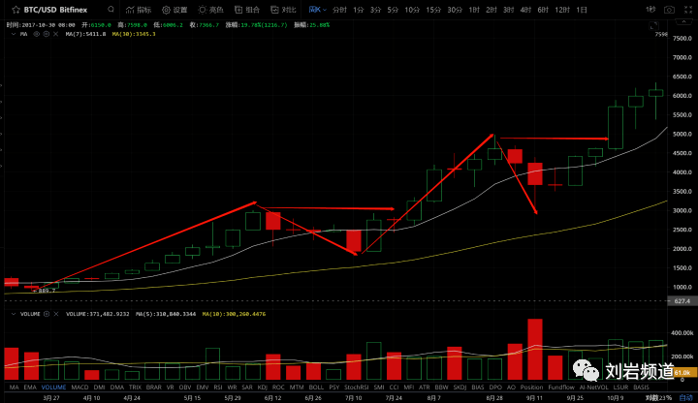The height and width of the screenshot is (403, 698).
Task: Open the 对比 compare tool
Action: coord(283,10)
